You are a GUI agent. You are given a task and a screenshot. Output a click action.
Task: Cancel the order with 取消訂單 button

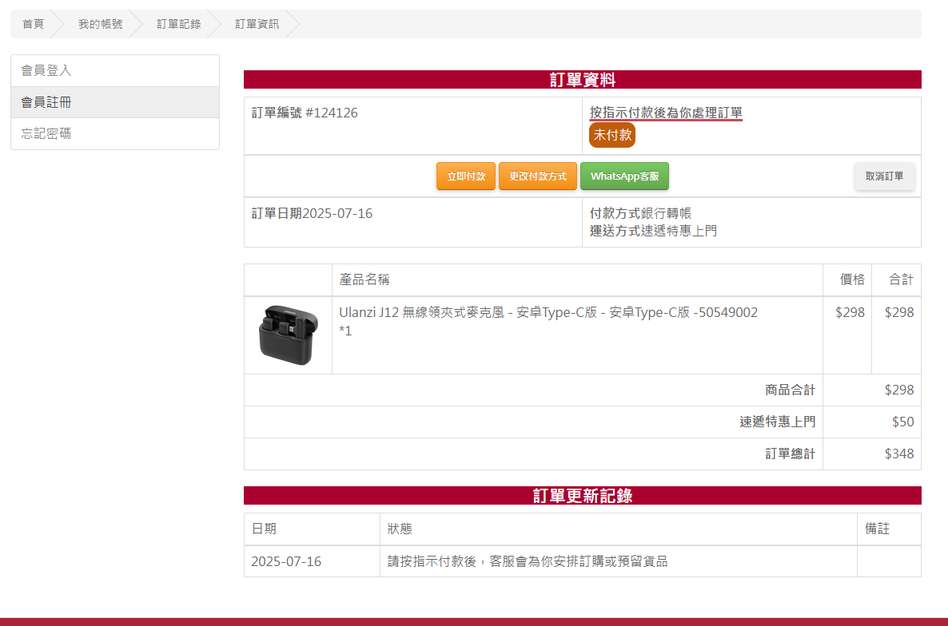point(884,176)
